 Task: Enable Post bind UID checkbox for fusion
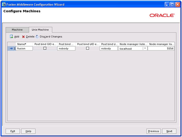coord(88,48)
